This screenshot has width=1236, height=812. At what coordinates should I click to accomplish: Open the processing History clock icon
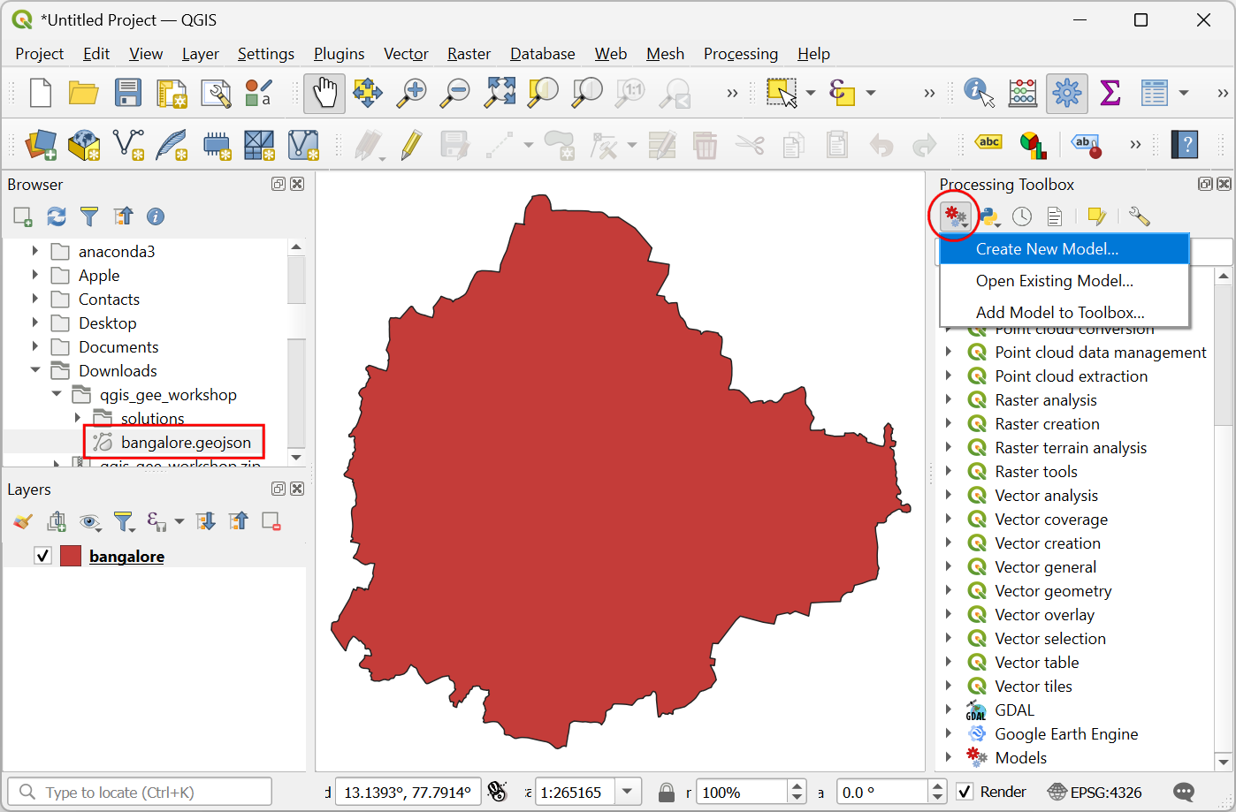click(x=1022, y=216)
